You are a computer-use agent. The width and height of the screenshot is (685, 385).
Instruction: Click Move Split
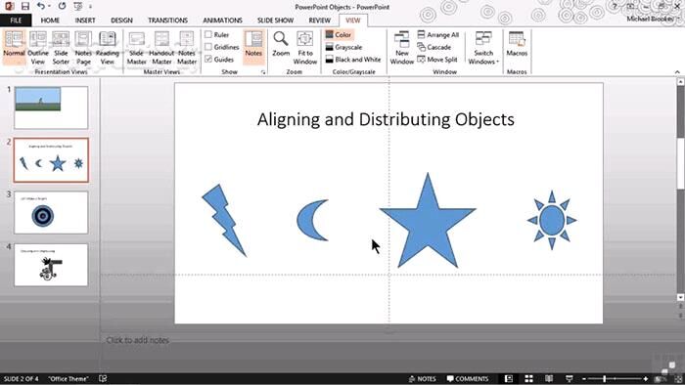pyautogui.click(x=437, y=59)
